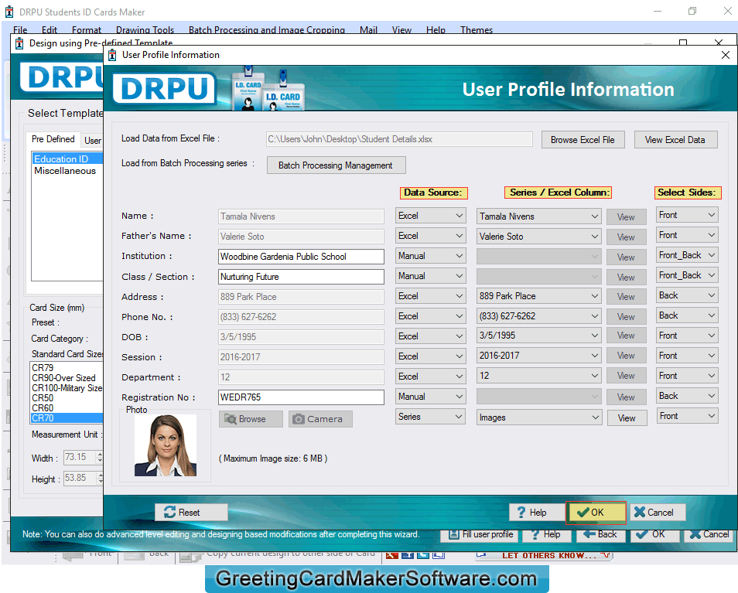Go Back in the template wizard window
The image size is (738, 593).
pyautogui.click(x=600, y=534)
